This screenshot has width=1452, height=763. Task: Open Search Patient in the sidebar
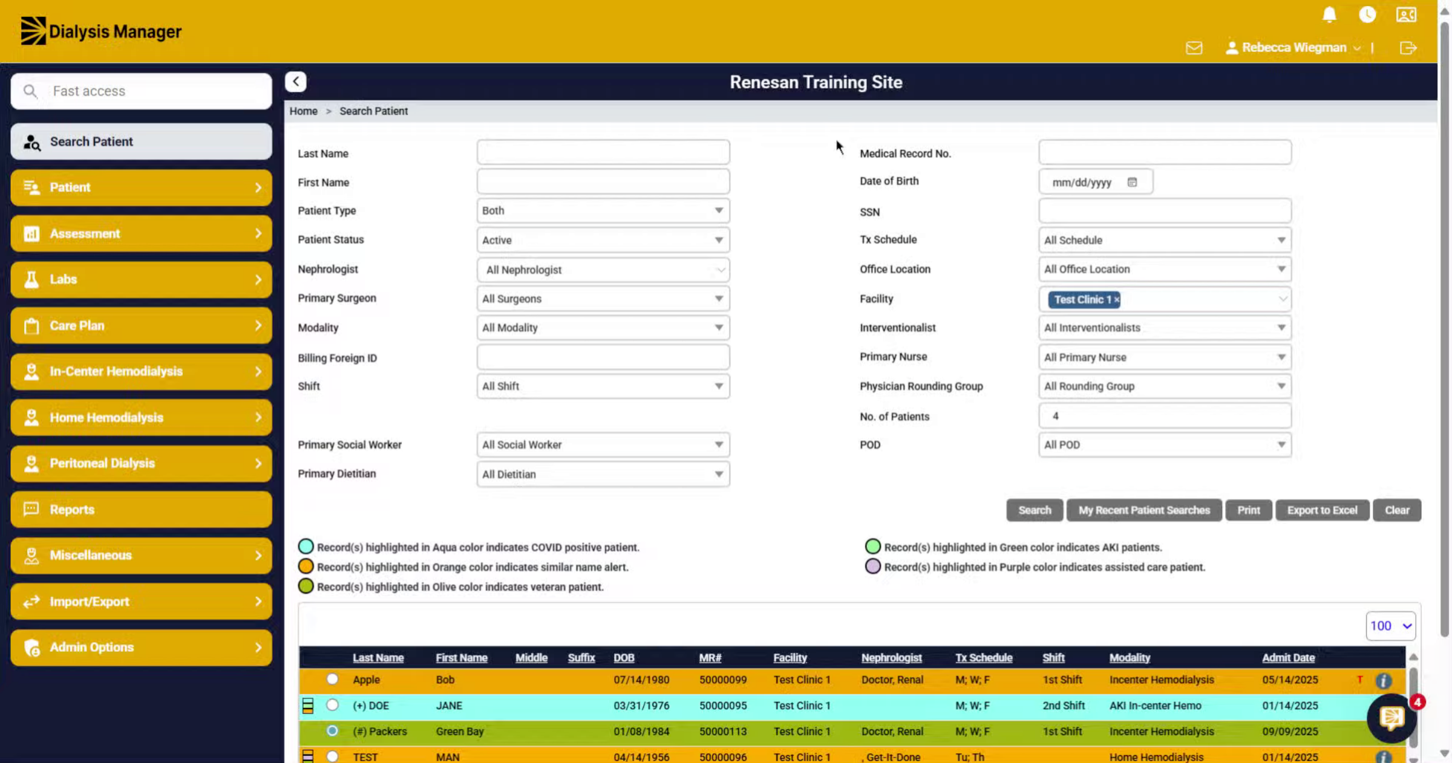coord(141,141)
